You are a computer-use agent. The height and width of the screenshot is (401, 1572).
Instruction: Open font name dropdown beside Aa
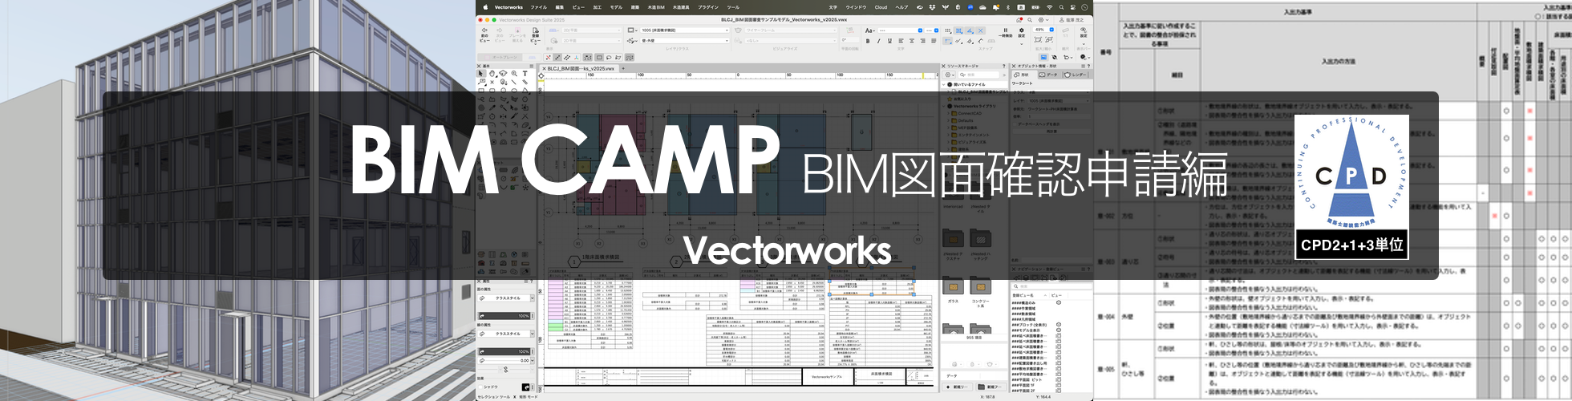coord(900,30)
